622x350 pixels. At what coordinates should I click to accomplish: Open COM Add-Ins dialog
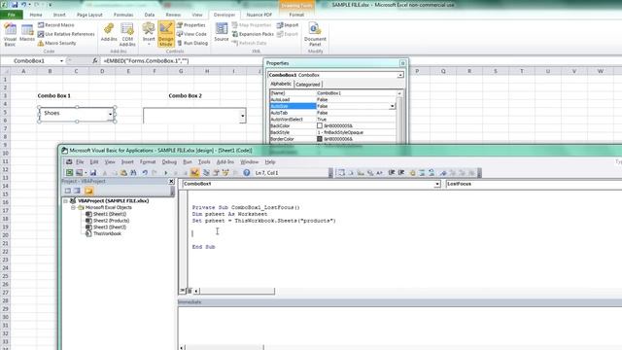coord(127,35)
